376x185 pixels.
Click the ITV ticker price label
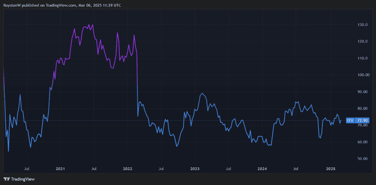[x=350, y=120]
